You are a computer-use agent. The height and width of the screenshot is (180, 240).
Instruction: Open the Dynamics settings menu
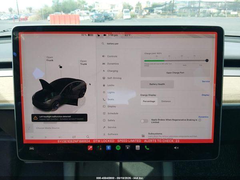(x=110, y=64)
